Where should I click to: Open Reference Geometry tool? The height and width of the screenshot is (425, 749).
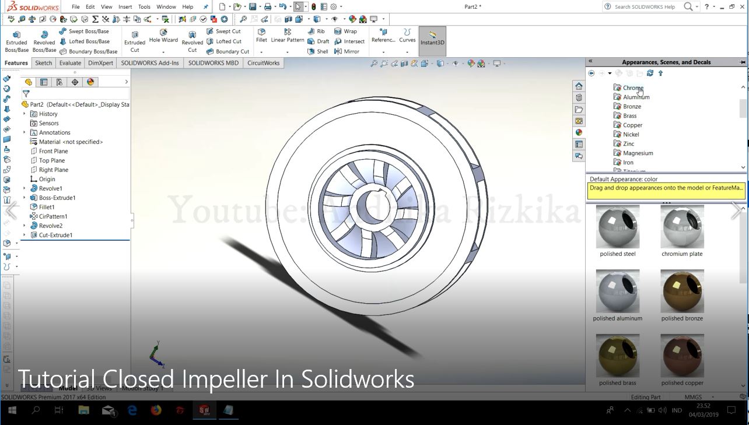(x=383, y=36)
